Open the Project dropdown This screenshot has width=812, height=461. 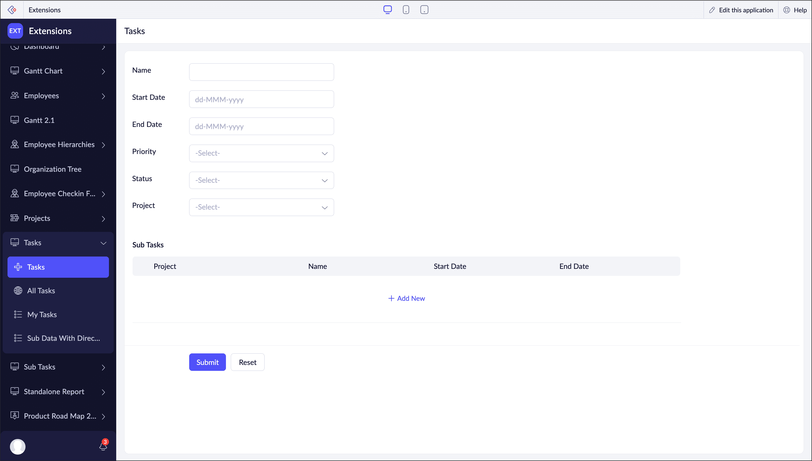pos(261,207)
